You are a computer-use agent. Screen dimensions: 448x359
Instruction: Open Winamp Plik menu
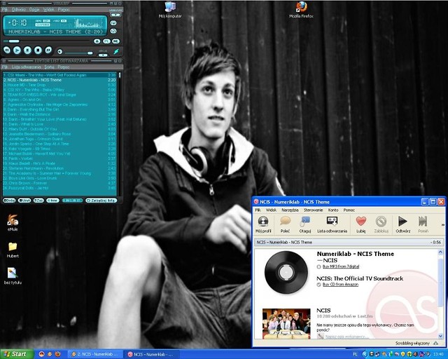5,9
